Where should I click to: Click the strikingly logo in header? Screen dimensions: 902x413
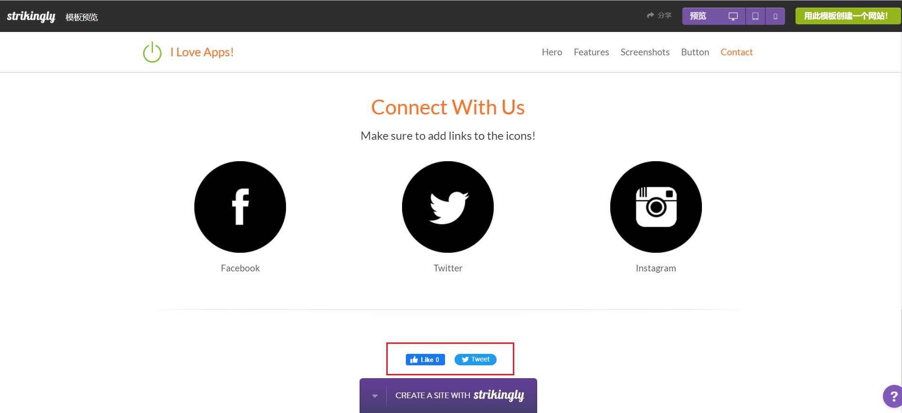31,16
